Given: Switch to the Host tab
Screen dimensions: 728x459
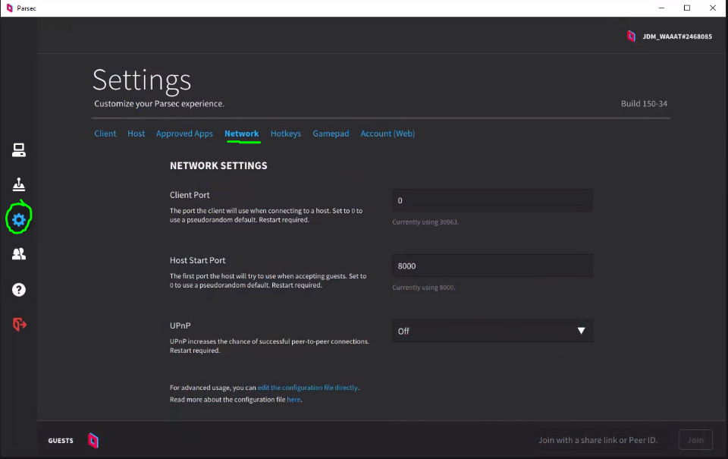Looking at the screenshot, I should pos(136,134).
